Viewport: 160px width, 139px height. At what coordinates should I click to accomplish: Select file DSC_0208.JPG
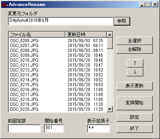pyautogui.click(x=24, y=50)
